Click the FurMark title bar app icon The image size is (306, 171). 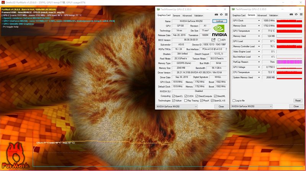pyautogui.click(x=3, y=3)
